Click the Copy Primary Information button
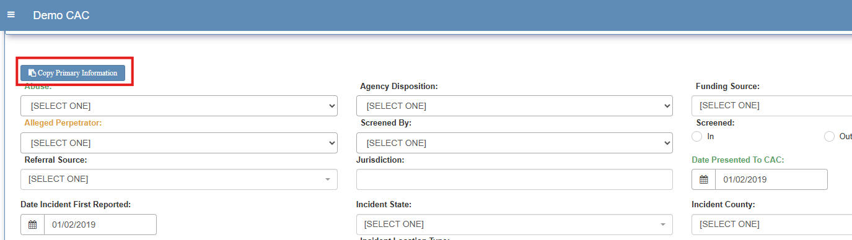This screenshot has width=852, height=240. pyautogui.click(x=73, y=73)
